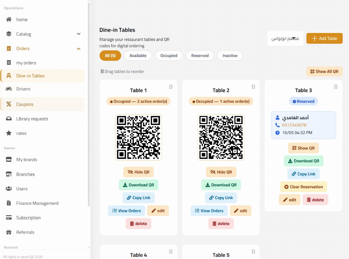View Orders for Table 1
Viewport: 349px width, 259px height.
coord(127,210)
